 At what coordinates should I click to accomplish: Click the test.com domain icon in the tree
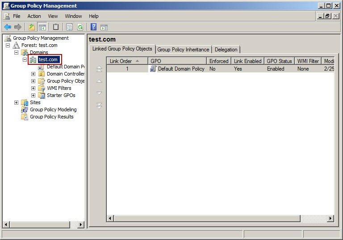point(33,59)
